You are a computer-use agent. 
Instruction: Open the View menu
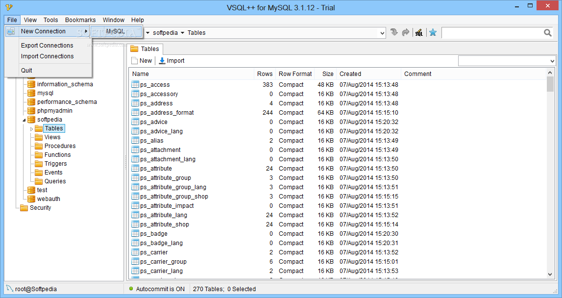(x=30, y=20)
